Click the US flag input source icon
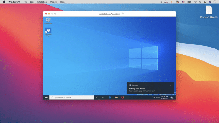Screen dimensions: 219x123 click(183, 2)
